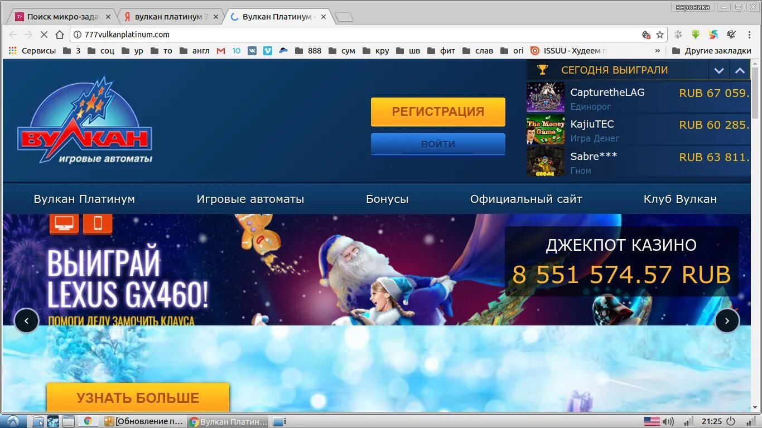Open the power icon in system tray

731,421
